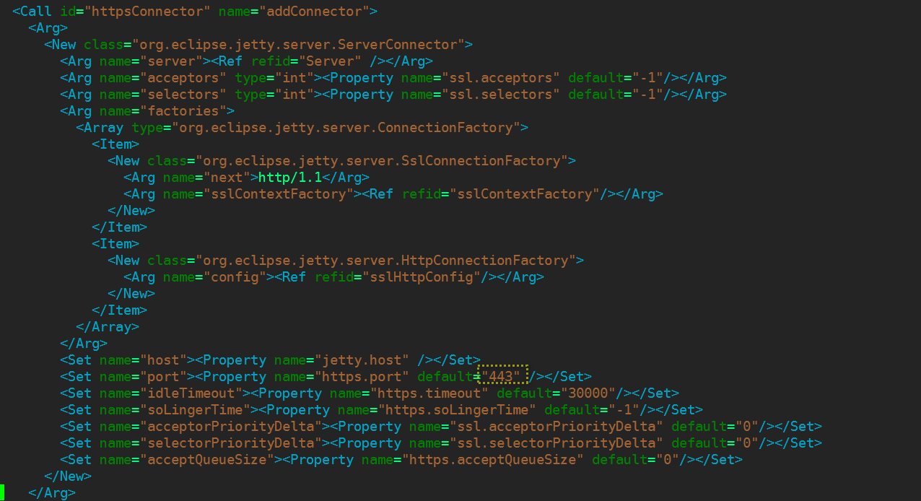The height and width of the screenshot is (501, 921).
Task: Click the "acceptors" Arg name value
Action: coord(183,78)
